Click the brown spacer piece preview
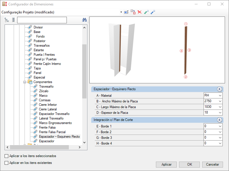The image size is (229, 171). tap(186, 50)
